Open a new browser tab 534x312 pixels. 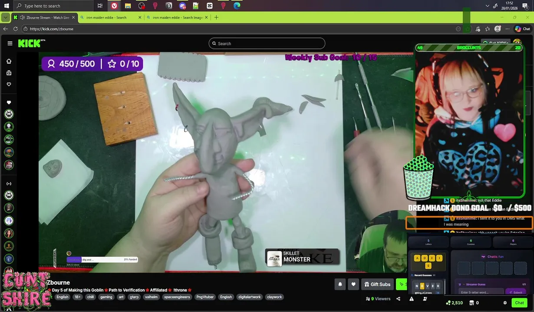click(216, 17)
